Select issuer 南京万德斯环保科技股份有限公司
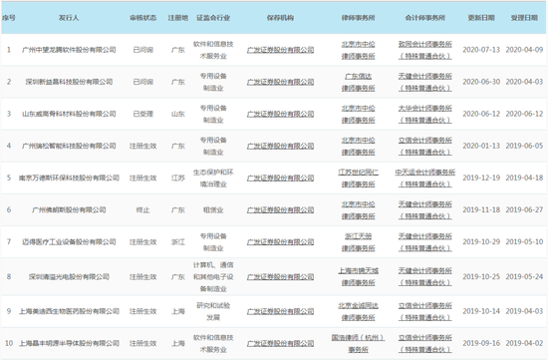 coord(69,179)
